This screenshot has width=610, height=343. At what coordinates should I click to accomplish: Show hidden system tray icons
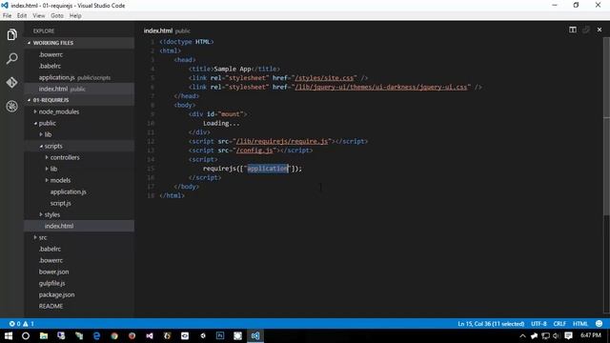pos(522,335)
